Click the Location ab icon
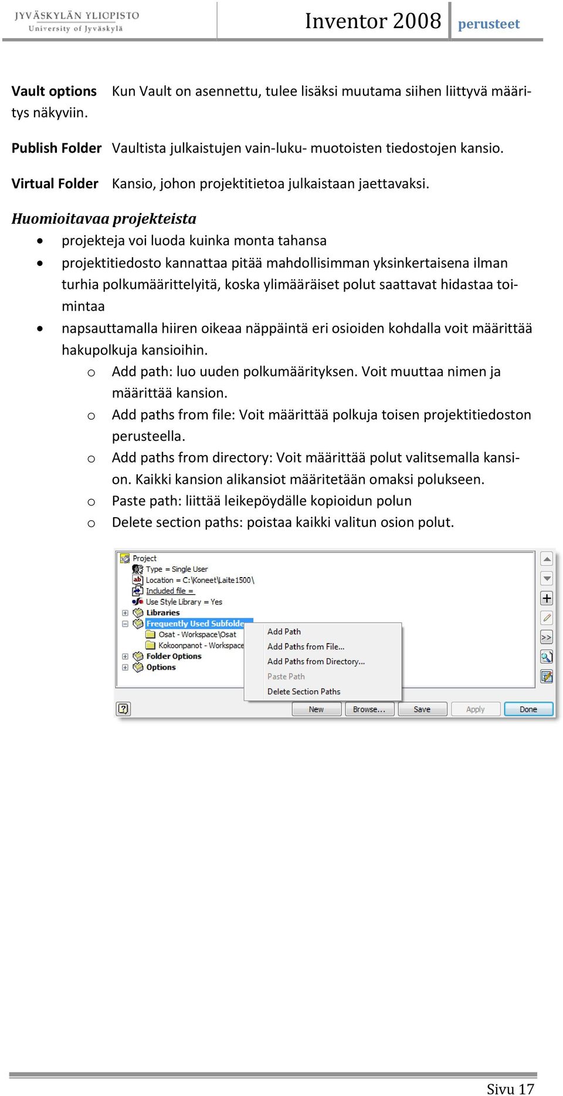The height and width of the screenshot is (1096, 563). [x=138, y=580]
